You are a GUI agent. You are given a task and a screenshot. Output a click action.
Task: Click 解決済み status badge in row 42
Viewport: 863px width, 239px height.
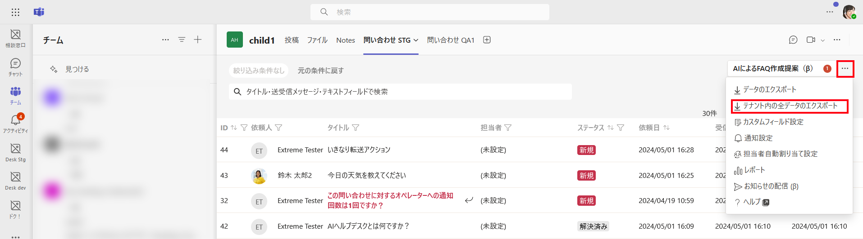pos(593,226)
